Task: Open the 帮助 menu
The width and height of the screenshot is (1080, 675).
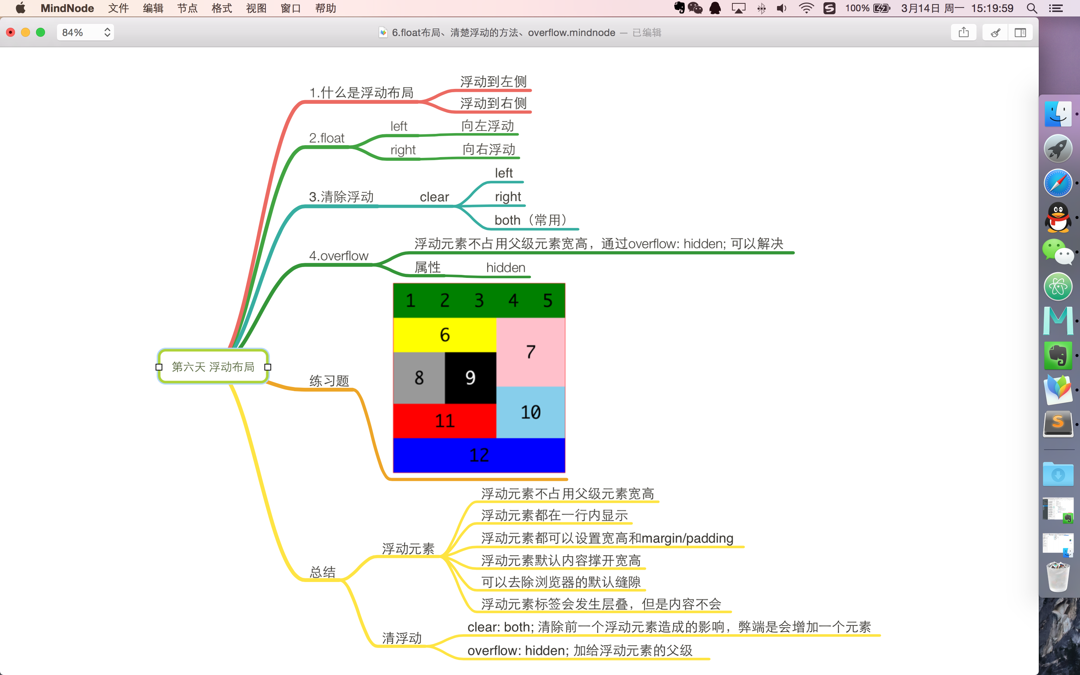Action: [x=325, y=8]
